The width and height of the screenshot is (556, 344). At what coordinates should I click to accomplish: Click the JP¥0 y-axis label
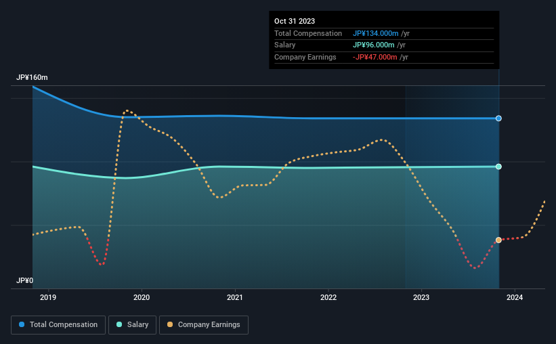pyautogui.click(x=24, y=280)
